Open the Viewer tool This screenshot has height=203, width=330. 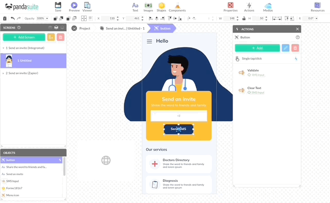(x=87, y=7)
